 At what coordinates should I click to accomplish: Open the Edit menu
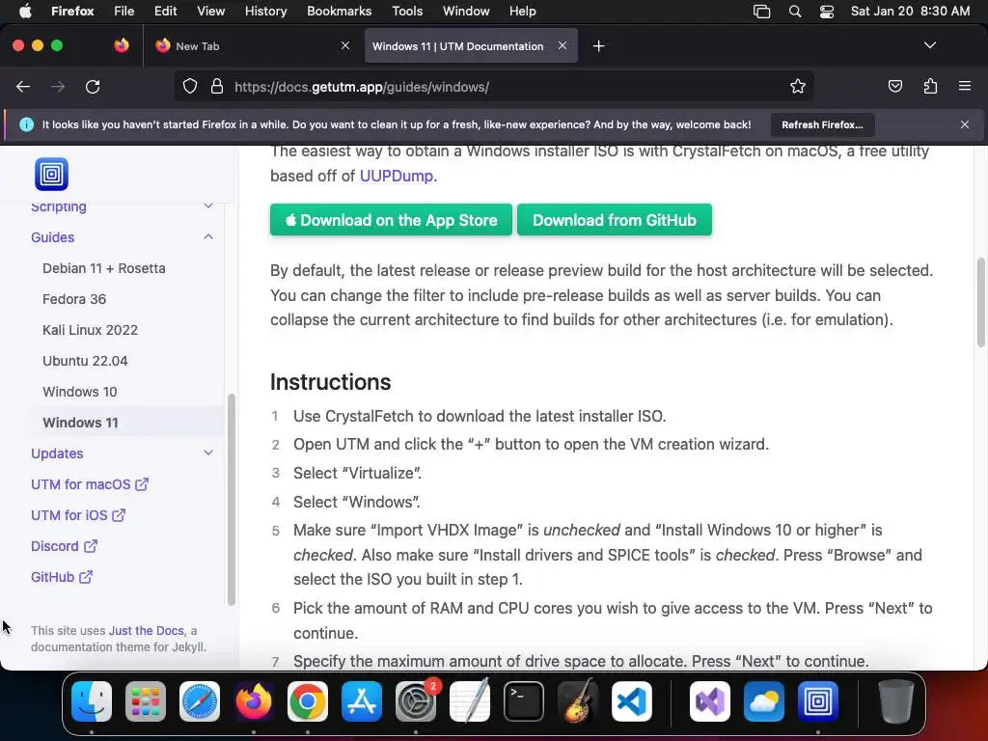166,12
